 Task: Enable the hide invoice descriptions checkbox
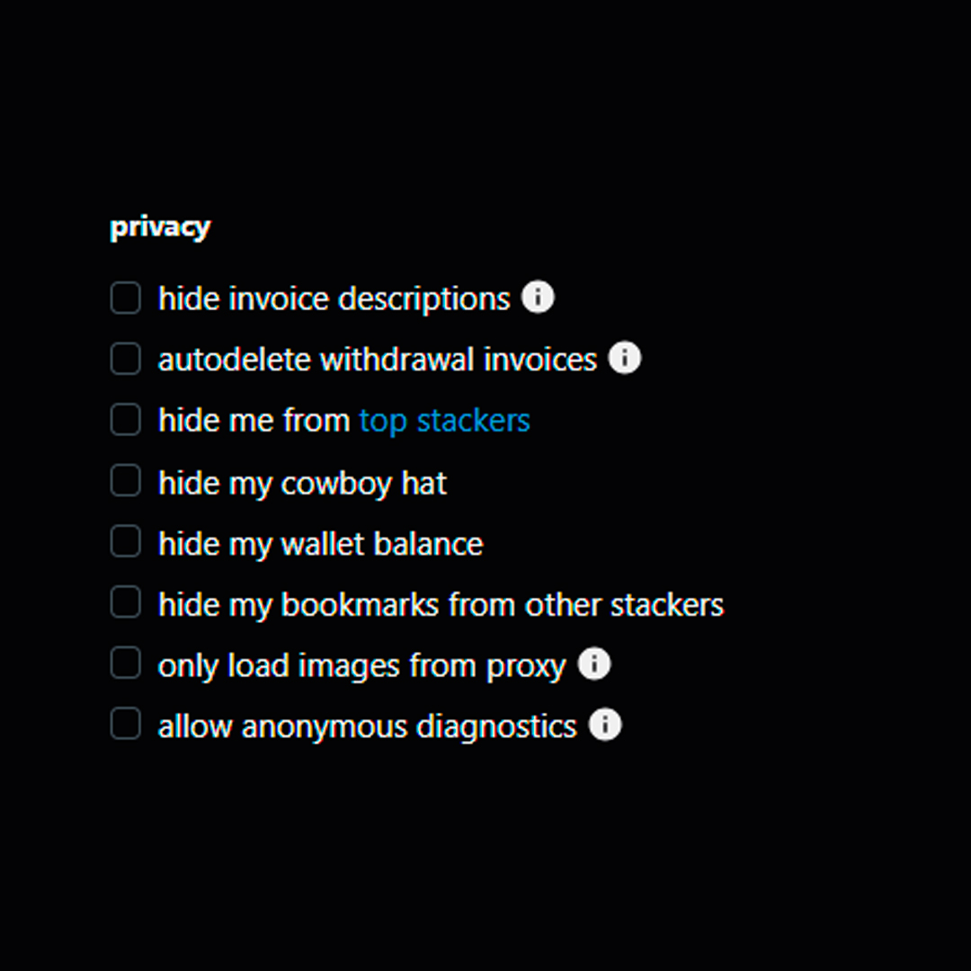126,298
